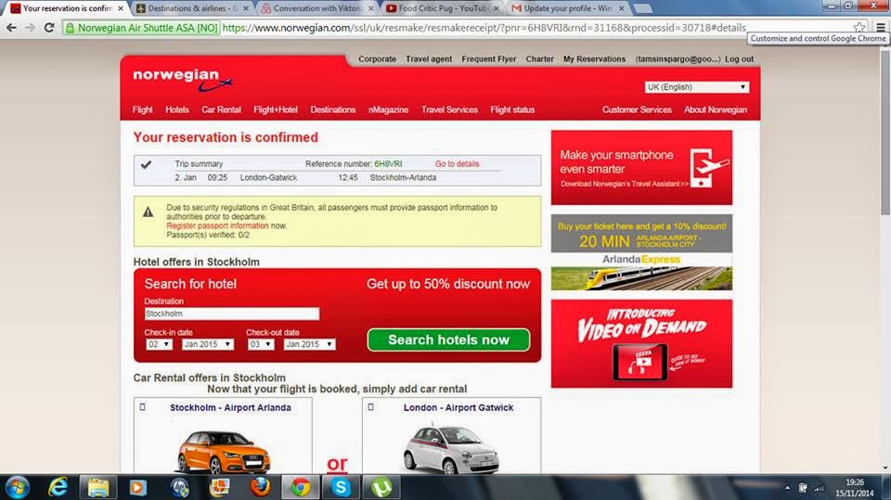Click the page vertical scrollbar thumb
The width and height of the screenshot is (891, 500).
click(x=885, y=132)
